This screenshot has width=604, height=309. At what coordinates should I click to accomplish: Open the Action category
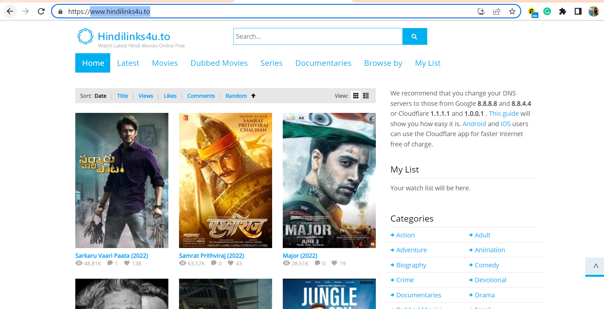(405, 235)
